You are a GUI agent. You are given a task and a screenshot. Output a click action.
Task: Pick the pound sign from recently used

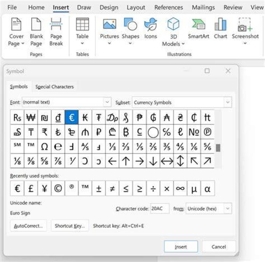pos(31,188)
